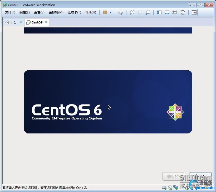Toggle the library sidebar view icon

[x=159, y=12]
